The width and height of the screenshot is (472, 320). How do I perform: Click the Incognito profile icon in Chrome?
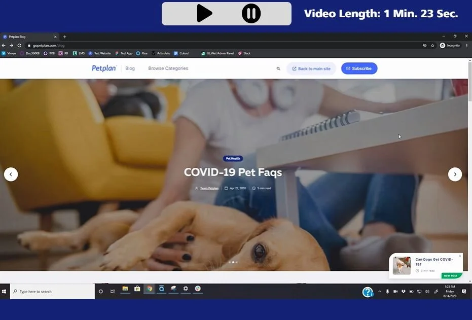[442, 45]
